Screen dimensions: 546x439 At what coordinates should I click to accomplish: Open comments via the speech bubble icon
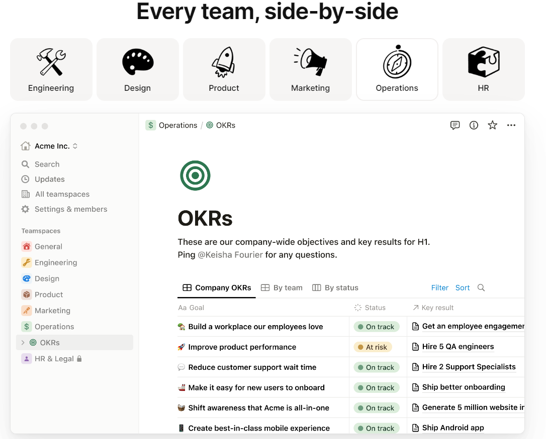coord(455,125)
